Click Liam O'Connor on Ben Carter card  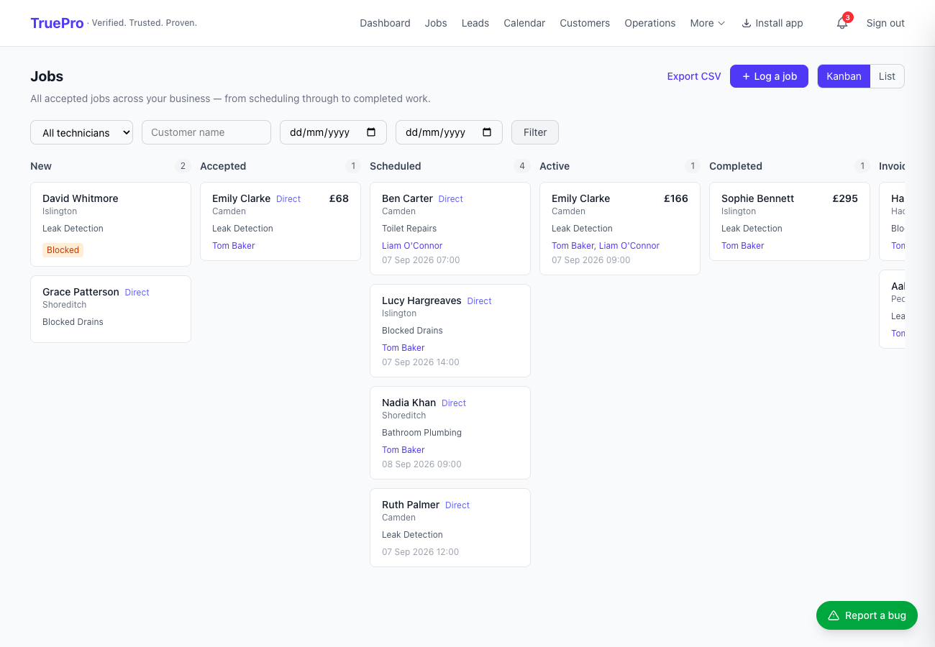[412, 246]
